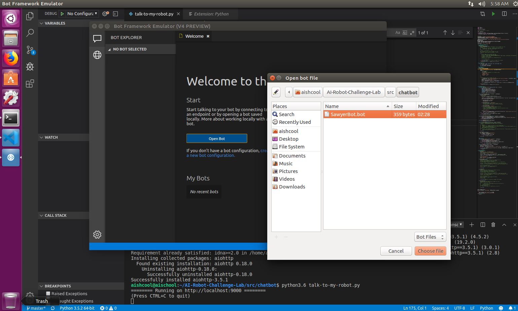Launch Firefox from the Ubuntu dock
The image size is (518, 311).
(x=11, y=59)
